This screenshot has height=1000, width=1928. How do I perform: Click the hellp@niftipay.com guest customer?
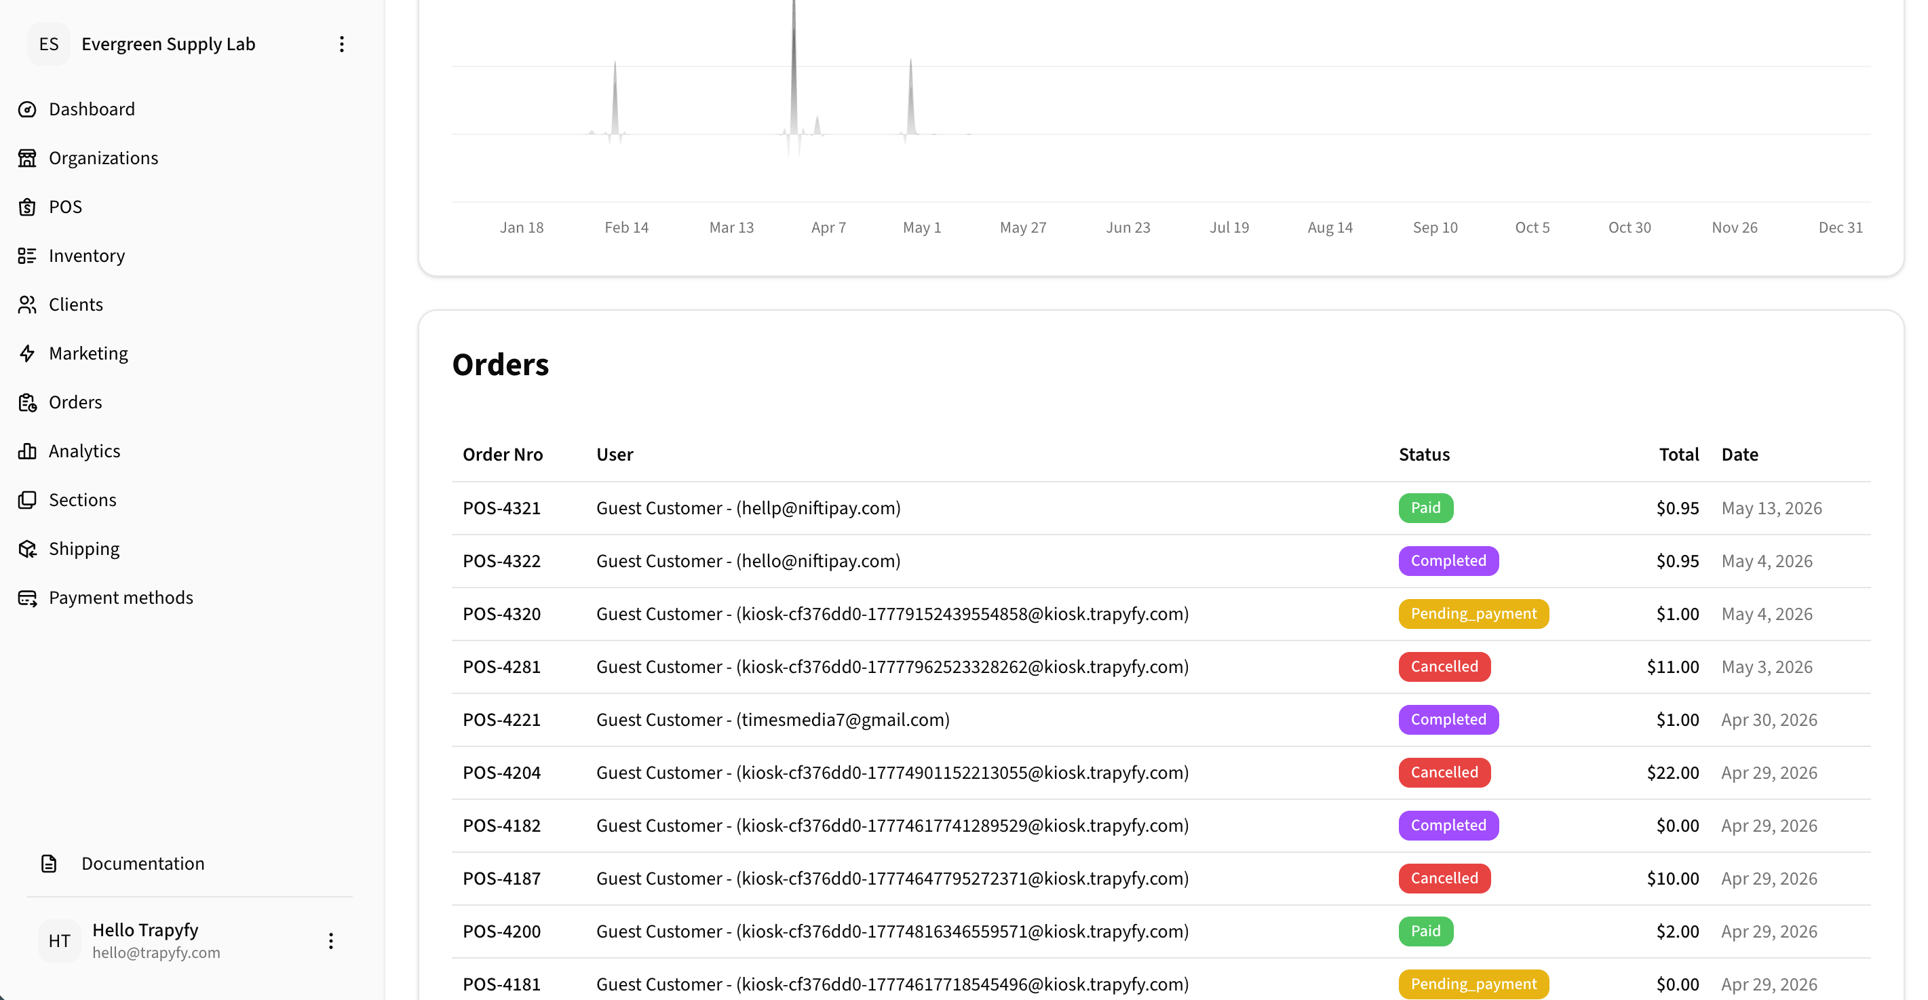(748, 508)
